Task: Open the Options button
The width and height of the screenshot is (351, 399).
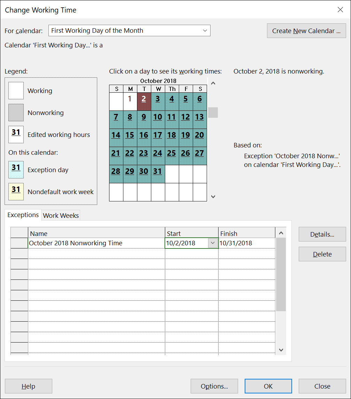Action: (214, 386)
